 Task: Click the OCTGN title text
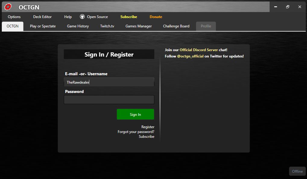(x=29, y=7)
